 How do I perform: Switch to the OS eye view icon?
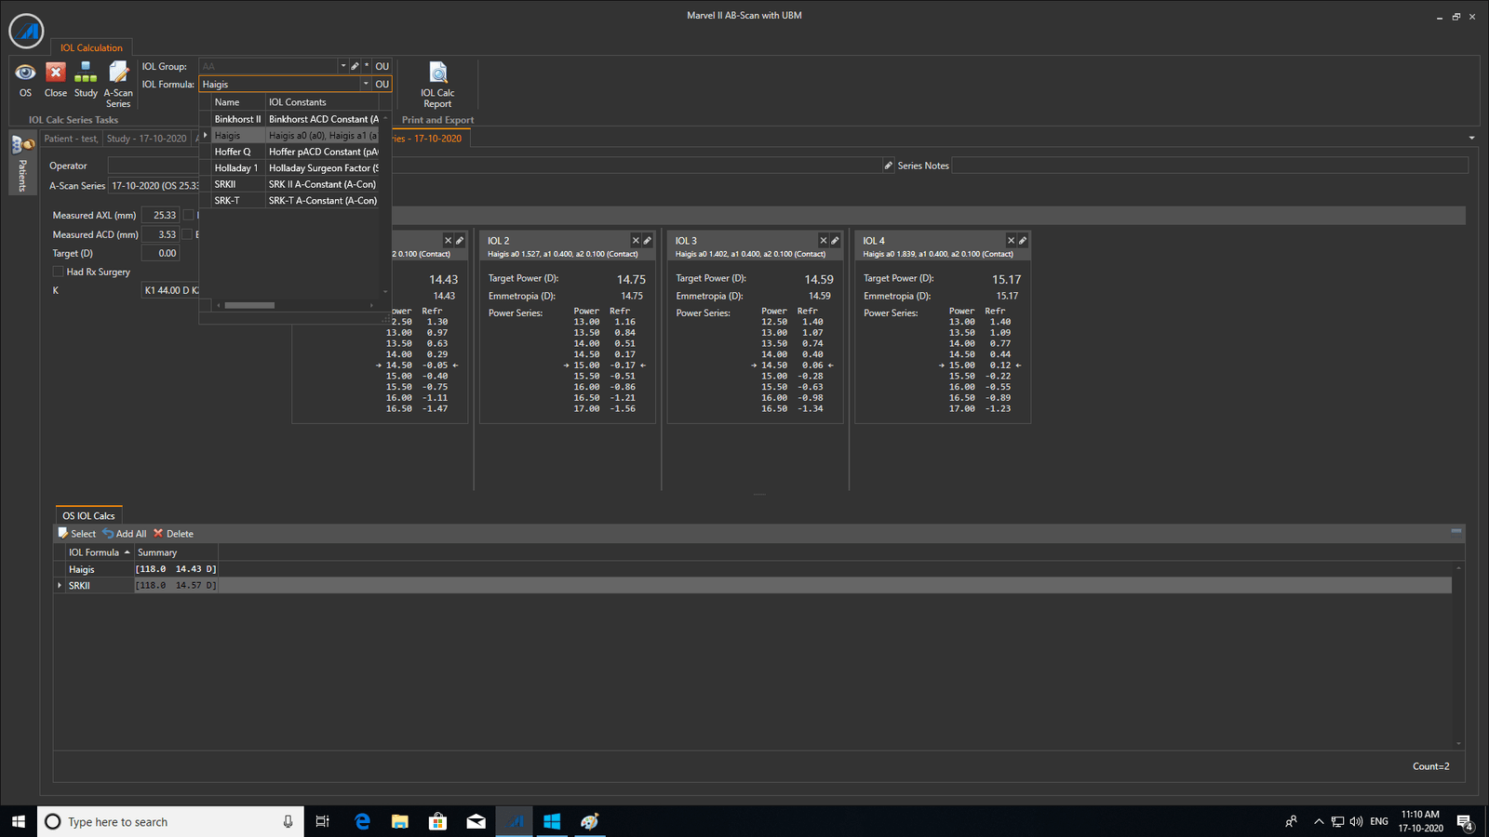click(x=25, y=73)
